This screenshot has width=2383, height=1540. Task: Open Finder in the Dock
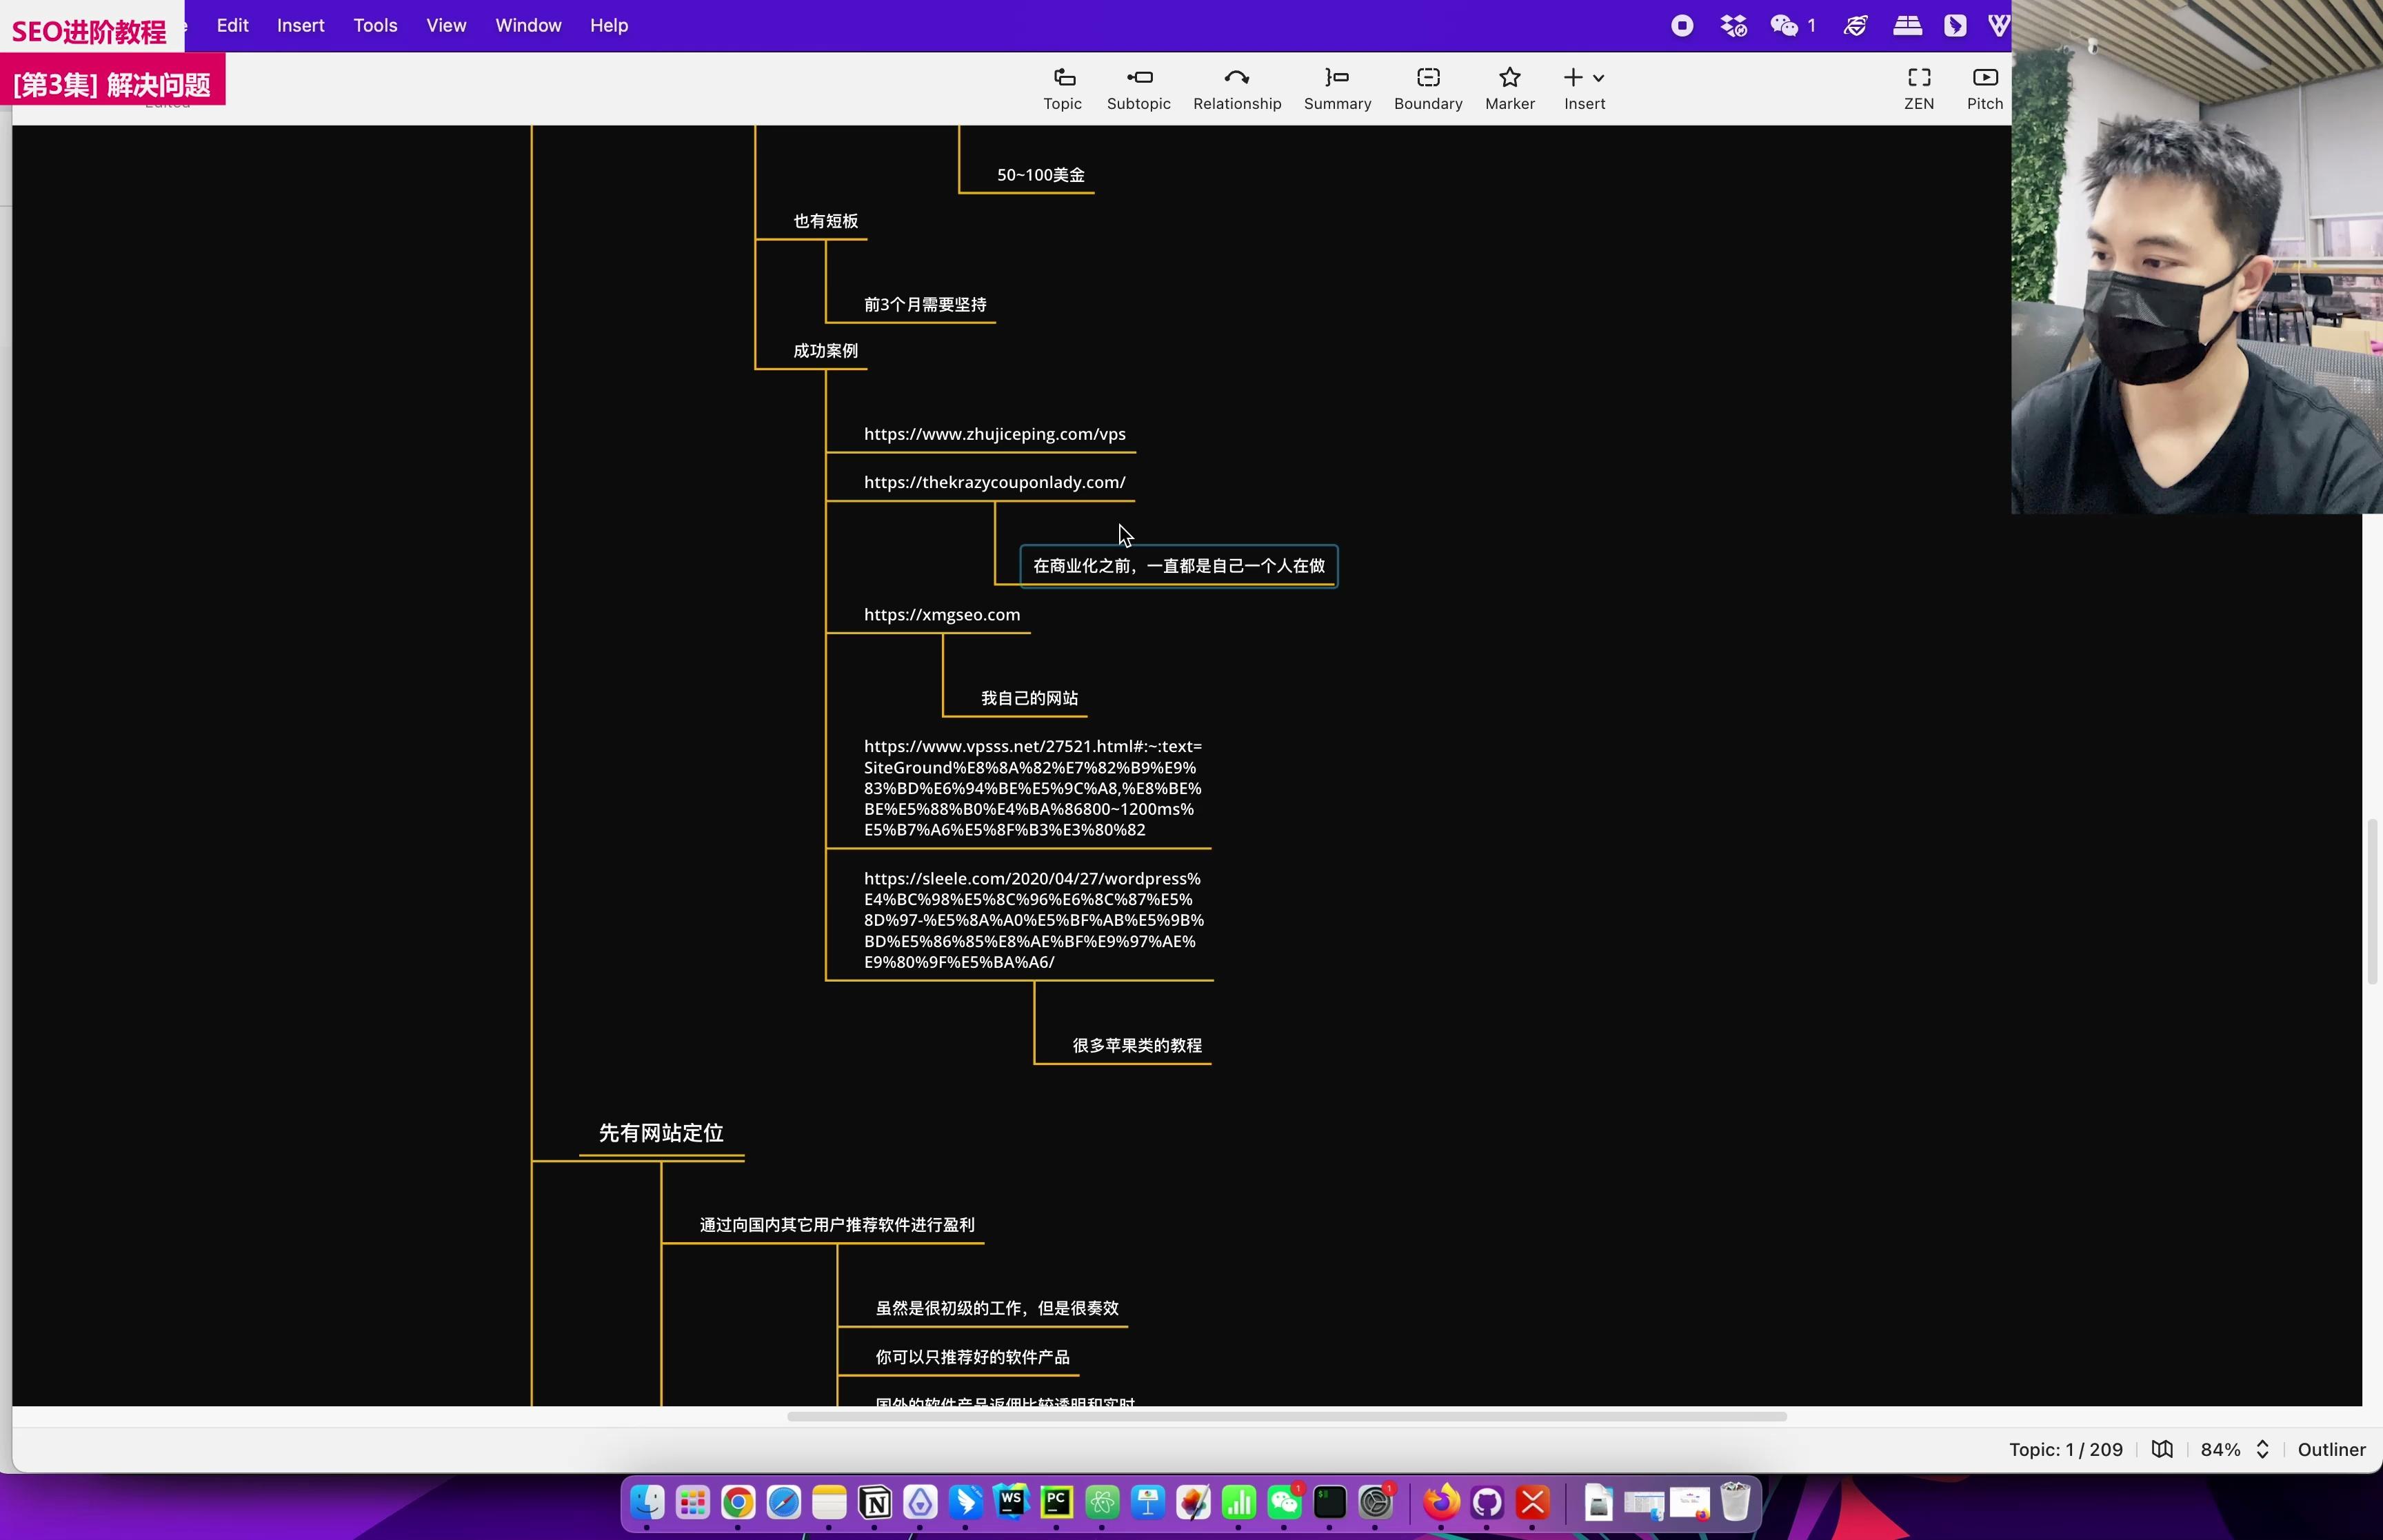click(x=647, y=1502)
